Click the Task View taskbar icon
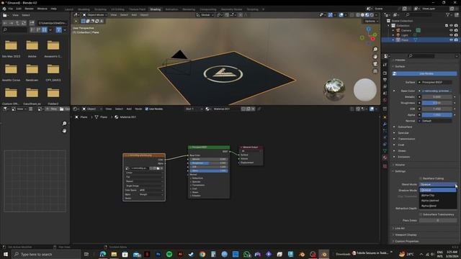This screenshot has height=259, width=461. [x=86, y=254]
